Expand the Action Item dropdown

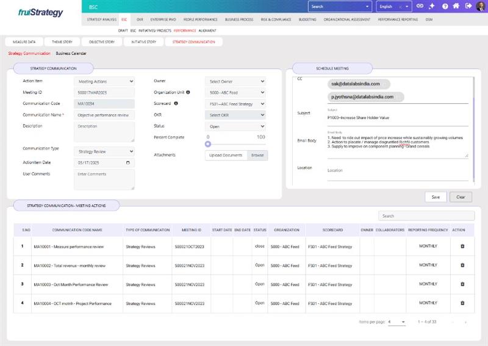[x=104, y=81]
